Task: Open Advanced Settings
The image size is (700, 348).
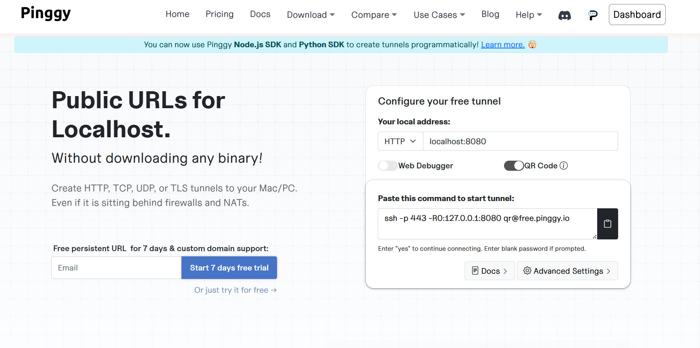Action: 567,271
